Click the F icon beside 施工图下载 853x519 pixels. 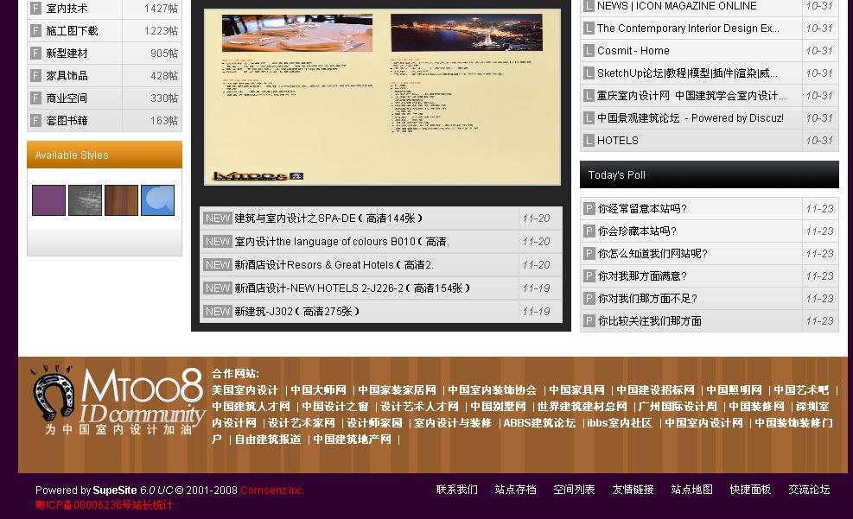(35, 30)
